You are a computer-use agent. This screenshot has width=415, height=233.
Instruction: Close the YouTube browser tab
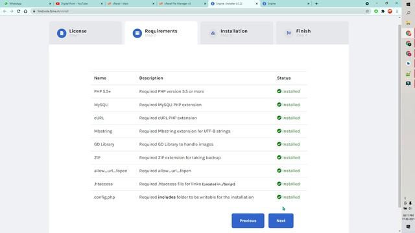[x=102, y=4]
